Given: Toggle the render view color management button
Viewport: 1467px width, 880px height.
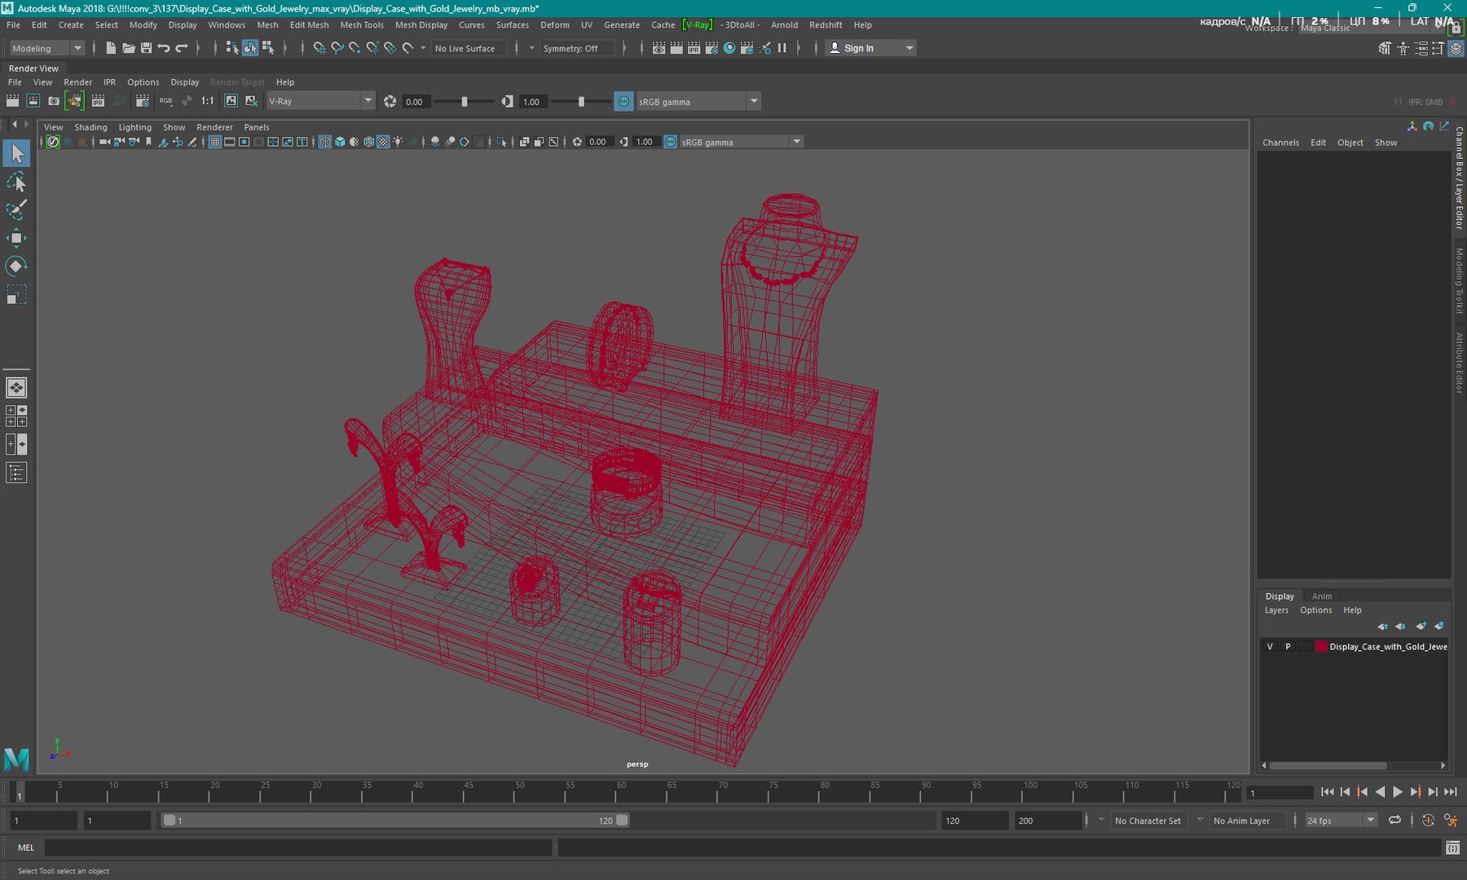Looking at the screenshot, I should [623, 102].
